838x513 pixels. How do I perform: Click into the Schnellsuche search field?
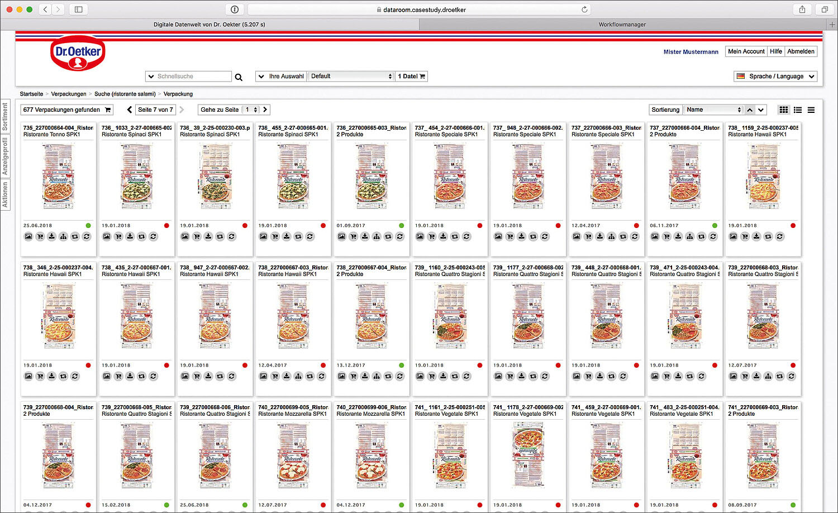point(193,76)
